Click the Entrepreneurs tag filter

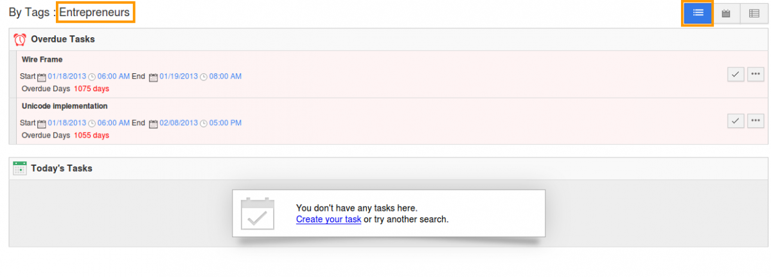click(94, 12)
